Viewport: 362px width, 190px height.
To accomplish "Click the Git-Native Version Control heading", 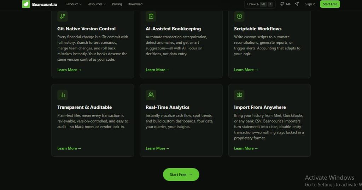I will 86,29.
